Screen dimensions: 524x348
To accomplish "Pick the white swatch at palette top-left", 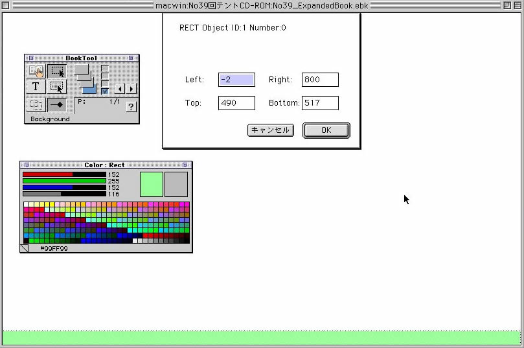I will coord(26,204).
